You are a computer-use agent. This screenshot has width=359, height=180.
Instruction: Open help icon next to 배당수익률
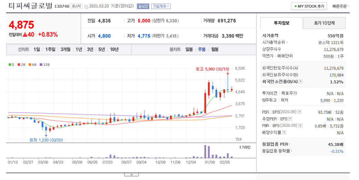tap(284, 132)
